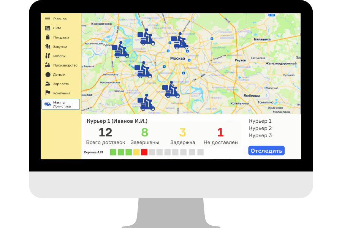The width and height of the screenshot is (342, 228).
Task: Click the 12 Всего доставок counter
Action: click(105, 136)
